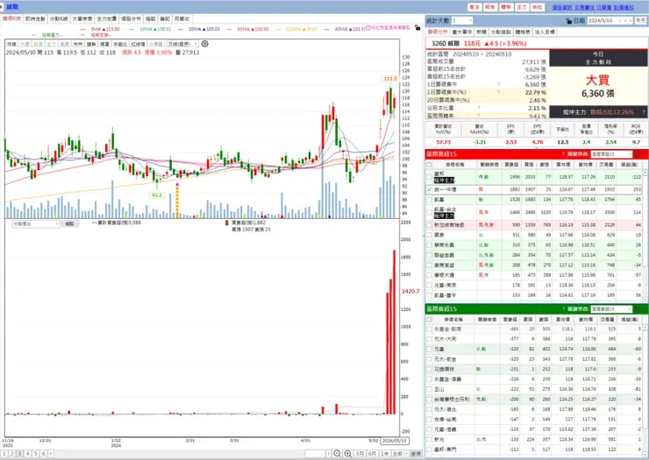Switch to 法人目標 tab in right panel
This screenshot has width=649, height=460.
tap(545, 32)
